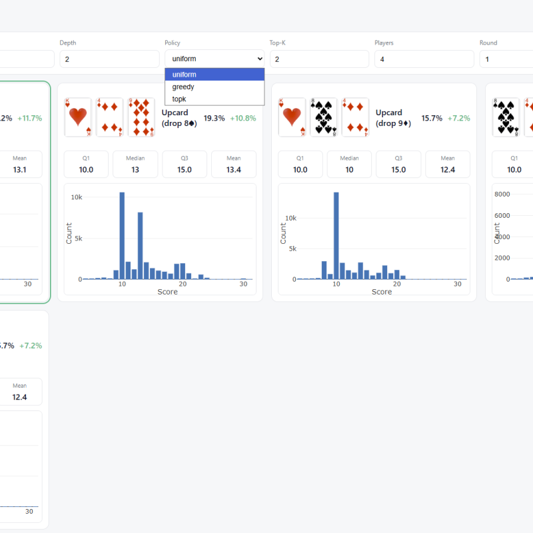Click the Depth input field
This screenshot has height=533, width=533.
pyautogui.click(x=109, y=59)
